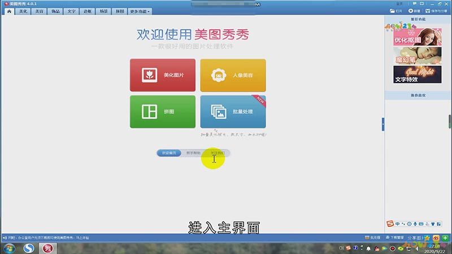Viewport: 452px width, 254px height.
Task: Click the red 美化图片 tile
Action: (163, 75)
